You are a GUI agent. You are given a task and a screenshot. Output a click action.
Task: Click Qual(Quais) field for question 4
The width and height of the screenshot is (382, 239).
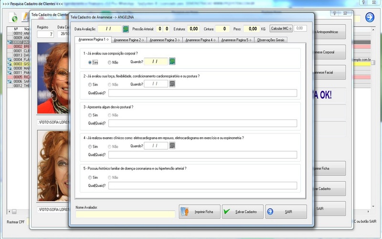(202, 154)
